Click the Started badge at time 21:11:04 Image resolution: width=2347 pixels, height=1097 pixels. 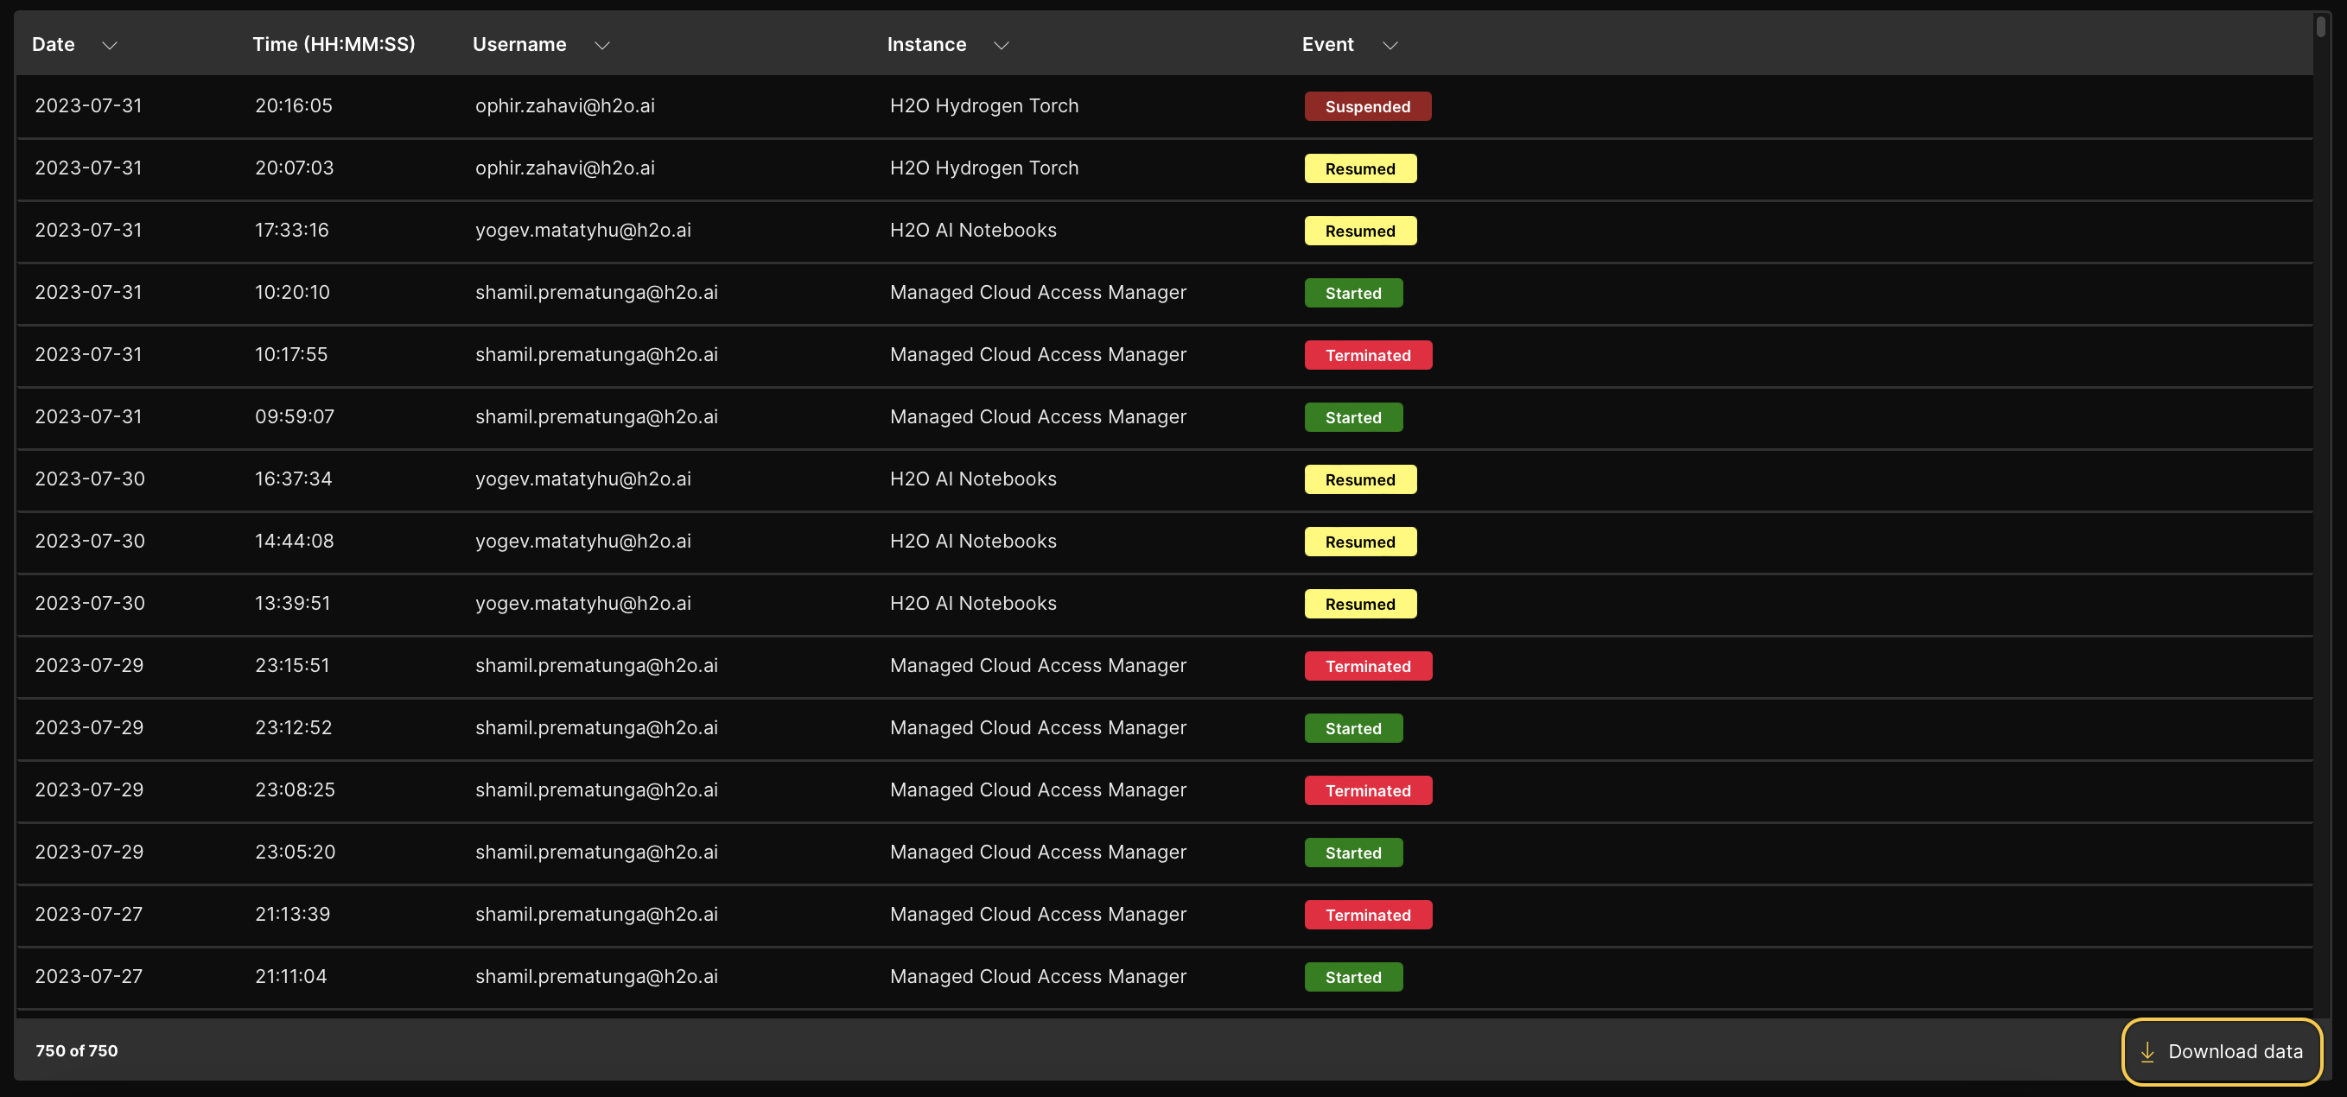pos(1353,977)
